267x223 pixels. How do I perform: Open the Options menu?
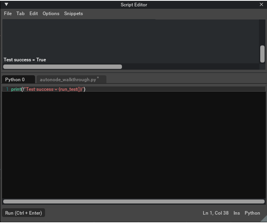(x=51, y=14)
